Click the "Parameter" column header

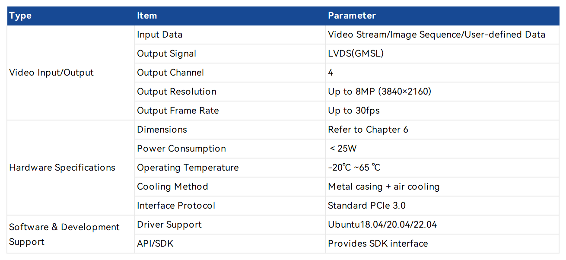[352, 16]
